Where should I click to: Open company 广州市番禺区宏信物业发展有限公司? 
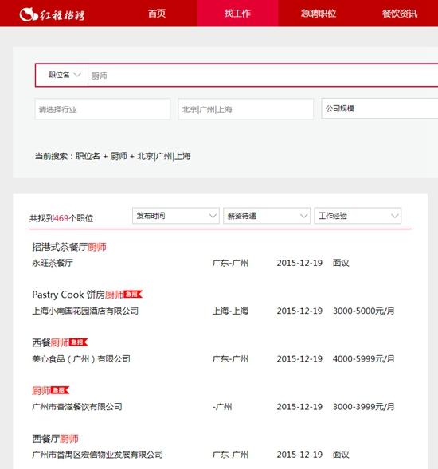(97, 455)
